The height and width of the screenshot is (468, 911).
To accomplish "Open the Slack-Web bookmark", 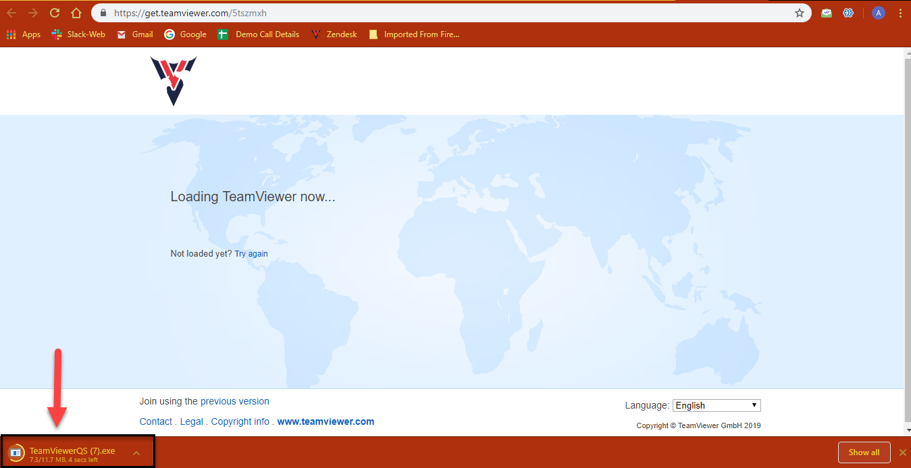I will tap(78, 34).
